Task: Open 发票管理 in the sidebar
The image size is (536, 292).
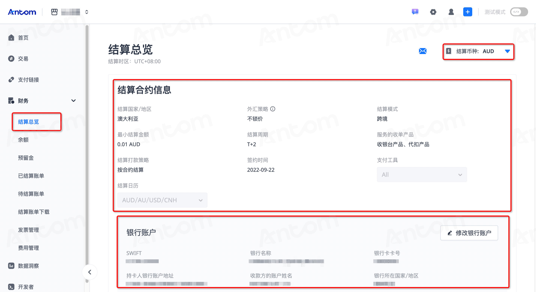Action: tap(29, 230)
